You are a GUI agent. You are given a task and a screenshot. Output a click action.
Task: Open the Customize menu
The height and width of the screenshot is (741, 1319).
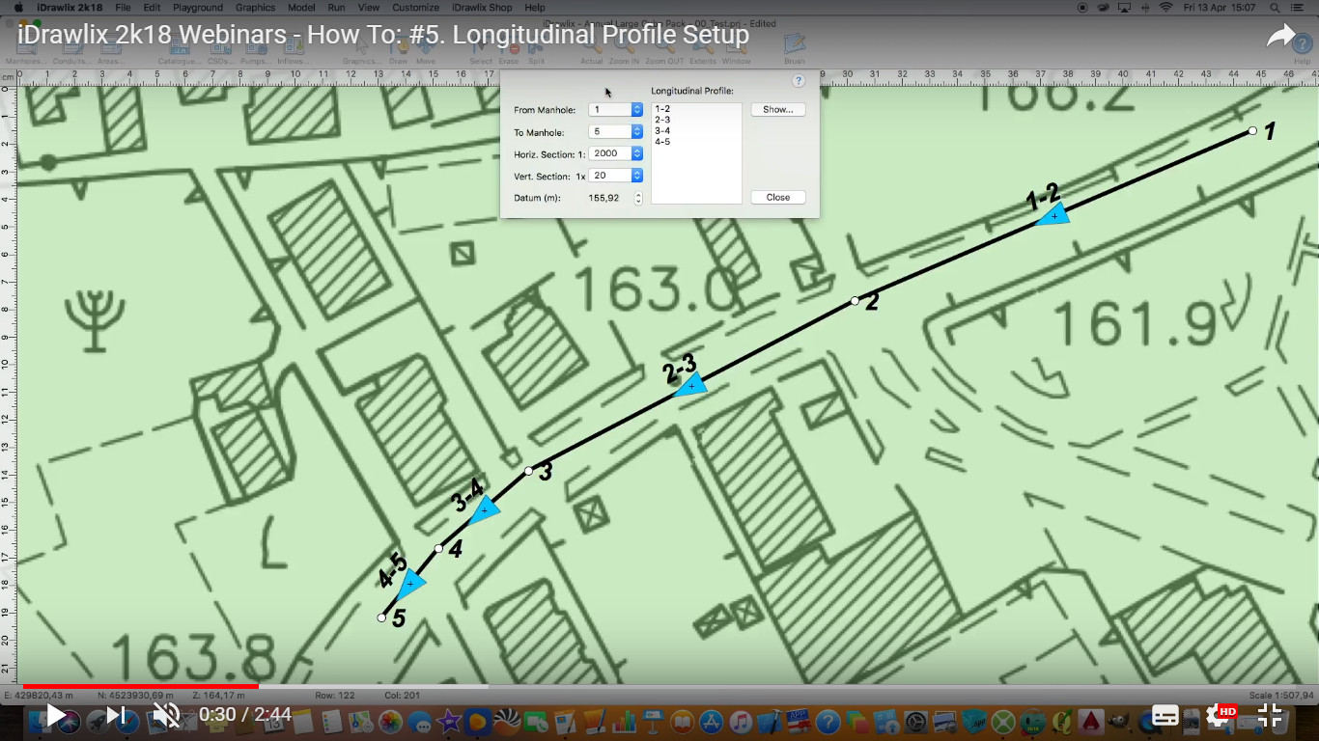(415, 7)
